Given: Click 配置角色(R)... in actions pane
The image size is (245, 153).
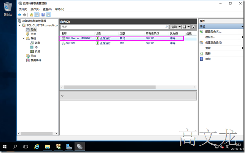Looking at the screenshot, I should pyautogui.click(x=213, y=32).
